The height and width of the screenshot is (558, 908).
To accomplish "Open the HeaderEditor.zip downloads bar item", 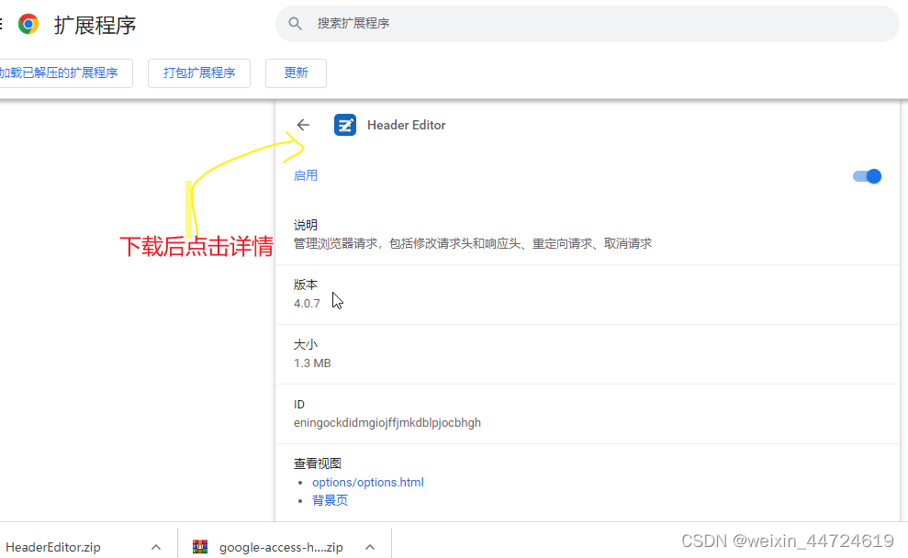I will [55, 547].
